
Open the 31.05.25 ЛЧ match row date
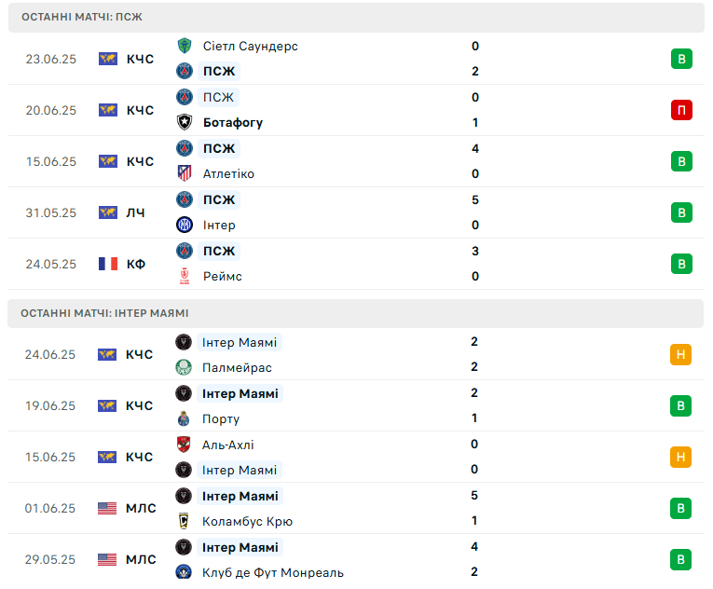(x=51, y=212)
